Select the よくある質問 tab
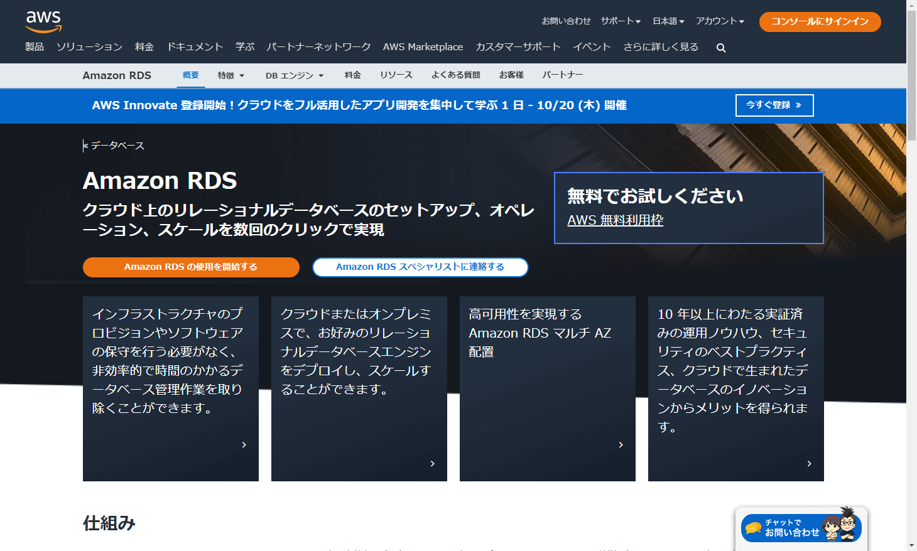Image resolution: width=917 pixels, height=551 pixels. (456, 75)
